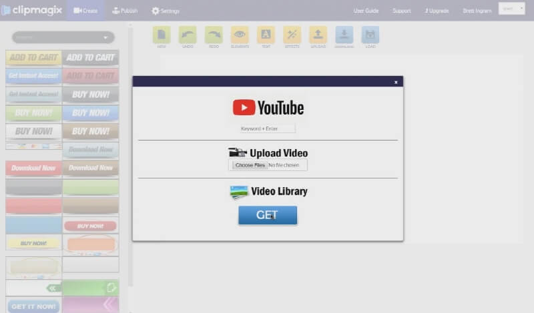
Task: Open the User Guide link
Action: [366, 11]
